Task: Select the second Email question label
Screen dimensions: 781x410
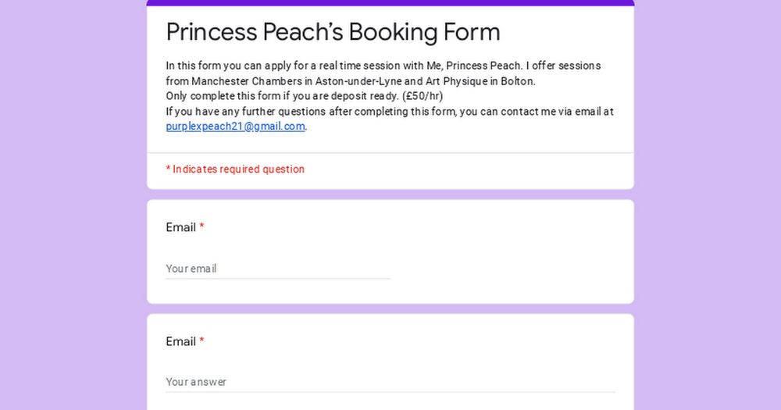Action: coord(180,341)
